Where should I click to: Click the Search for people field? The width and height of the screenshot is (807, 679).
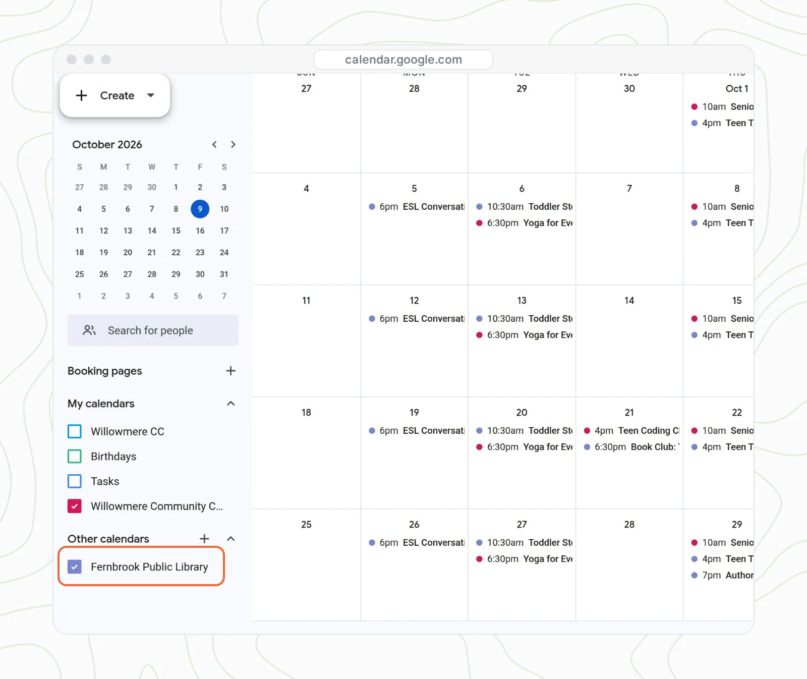point(153,330)
